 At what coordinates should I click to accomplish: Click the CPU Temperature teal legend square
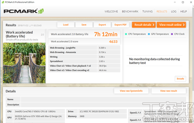(126, 34)
